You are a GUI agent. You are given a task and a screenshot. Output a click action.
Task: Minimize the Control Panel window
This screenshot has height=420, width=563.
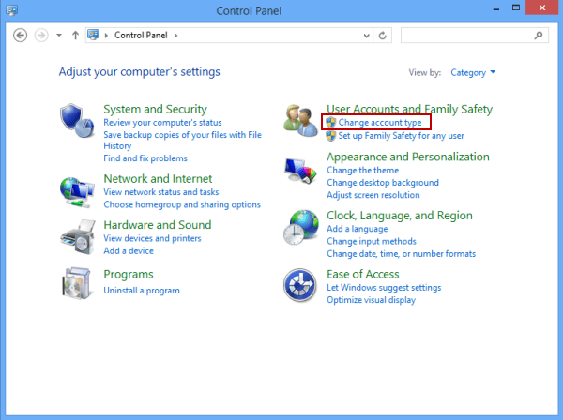pyautogui.click(x=496, y=9)
